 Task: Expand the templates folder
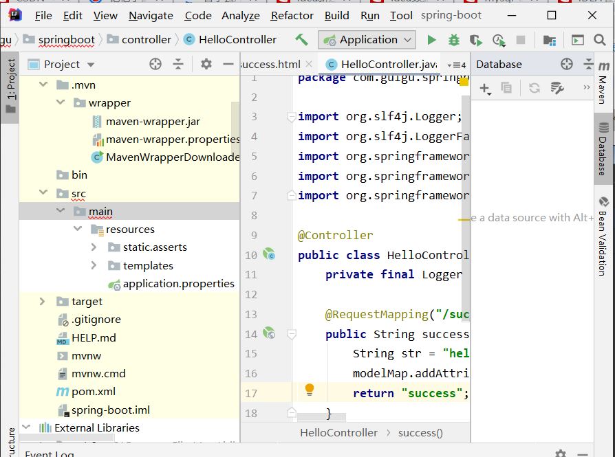pos(94,265)
